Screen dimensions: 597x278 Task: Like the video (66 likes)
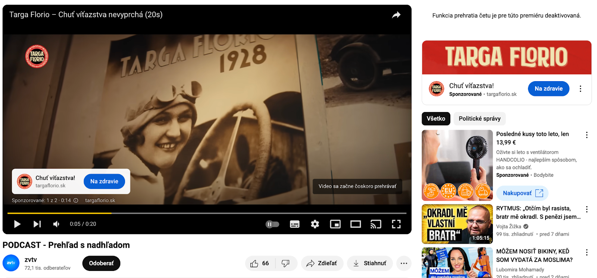pos(260,263)
